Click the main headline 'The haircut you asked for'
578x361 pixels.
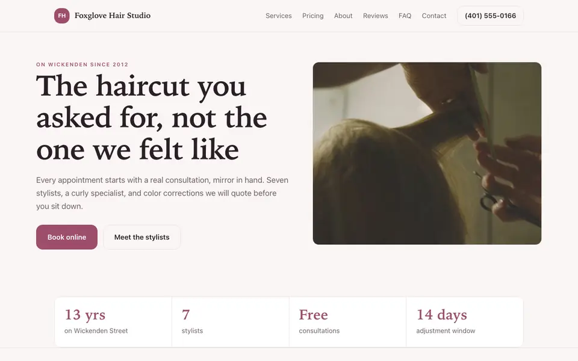coord(152,117)
